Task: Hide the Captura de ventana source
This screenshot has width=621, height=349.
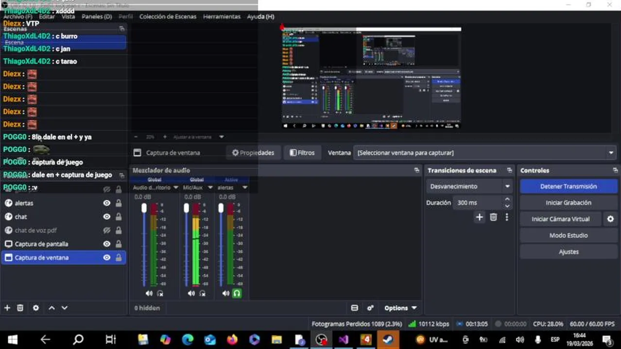Action: [106, 257]
